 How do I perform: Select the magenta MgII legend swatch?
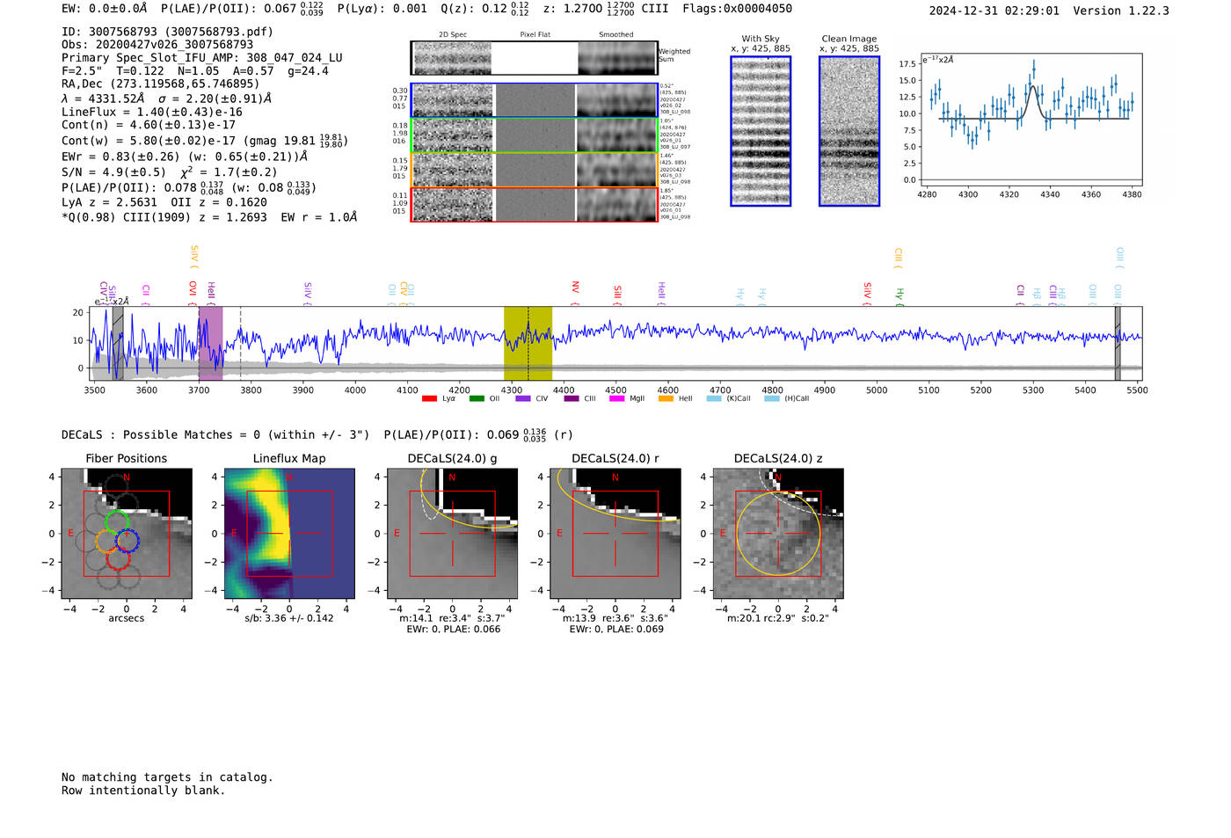(x=617, y=399)
